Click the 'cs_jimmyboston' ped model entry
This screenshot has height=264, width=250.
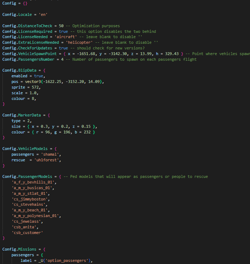tap(30, 199)
